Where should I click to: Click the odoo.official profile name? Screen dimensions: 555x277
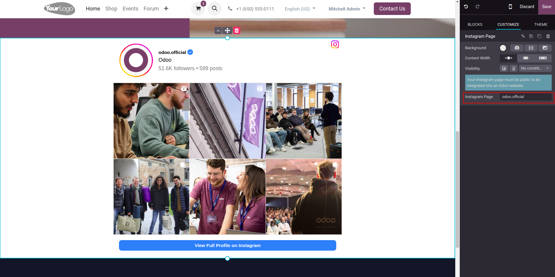coord(172,52)
